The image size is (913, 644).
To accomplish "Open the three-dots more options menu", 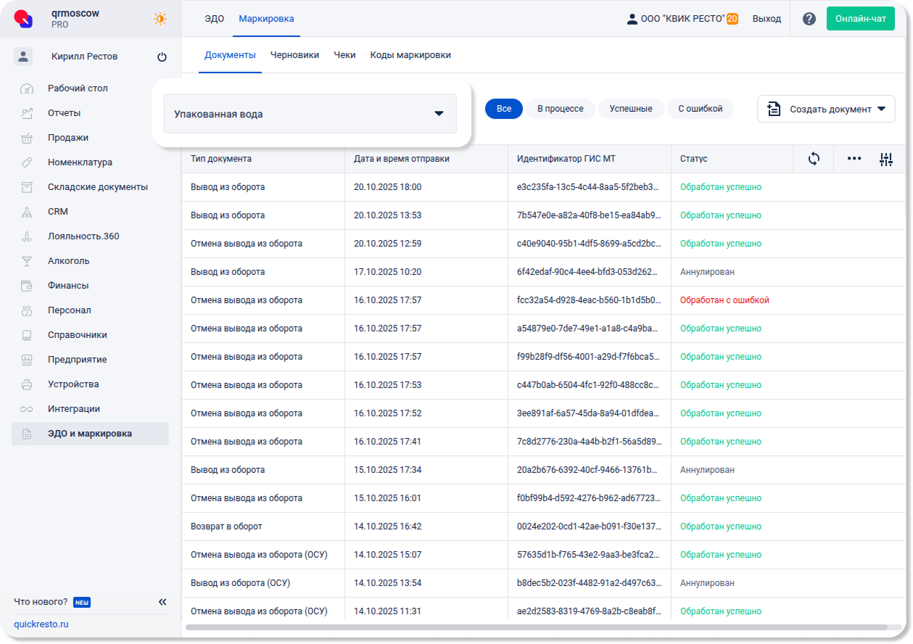I will click(x=854, y=159).
